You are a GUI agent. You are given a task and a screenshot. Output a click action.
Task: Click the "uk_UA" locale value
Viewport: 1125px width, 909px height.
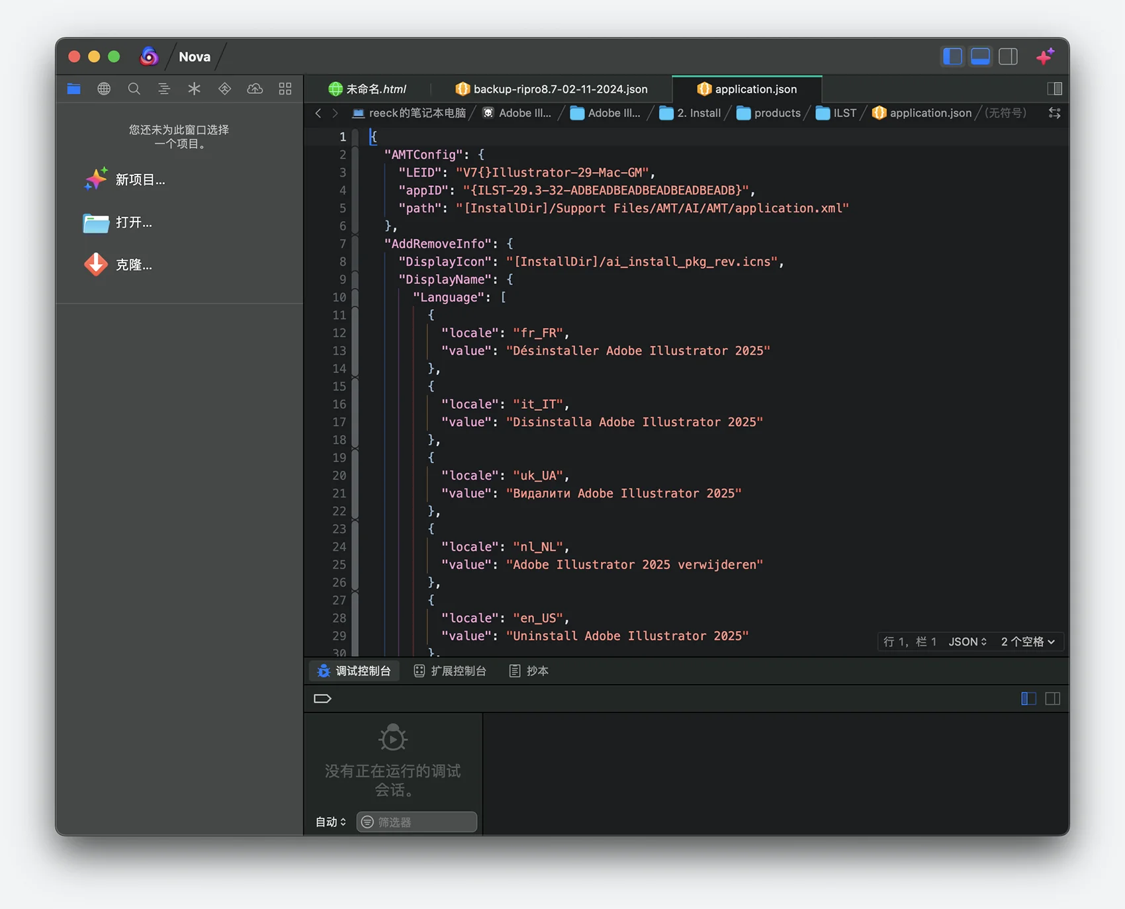coord(537,476)
